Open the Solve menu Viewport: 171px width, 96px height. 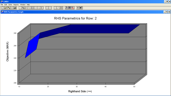10,5
